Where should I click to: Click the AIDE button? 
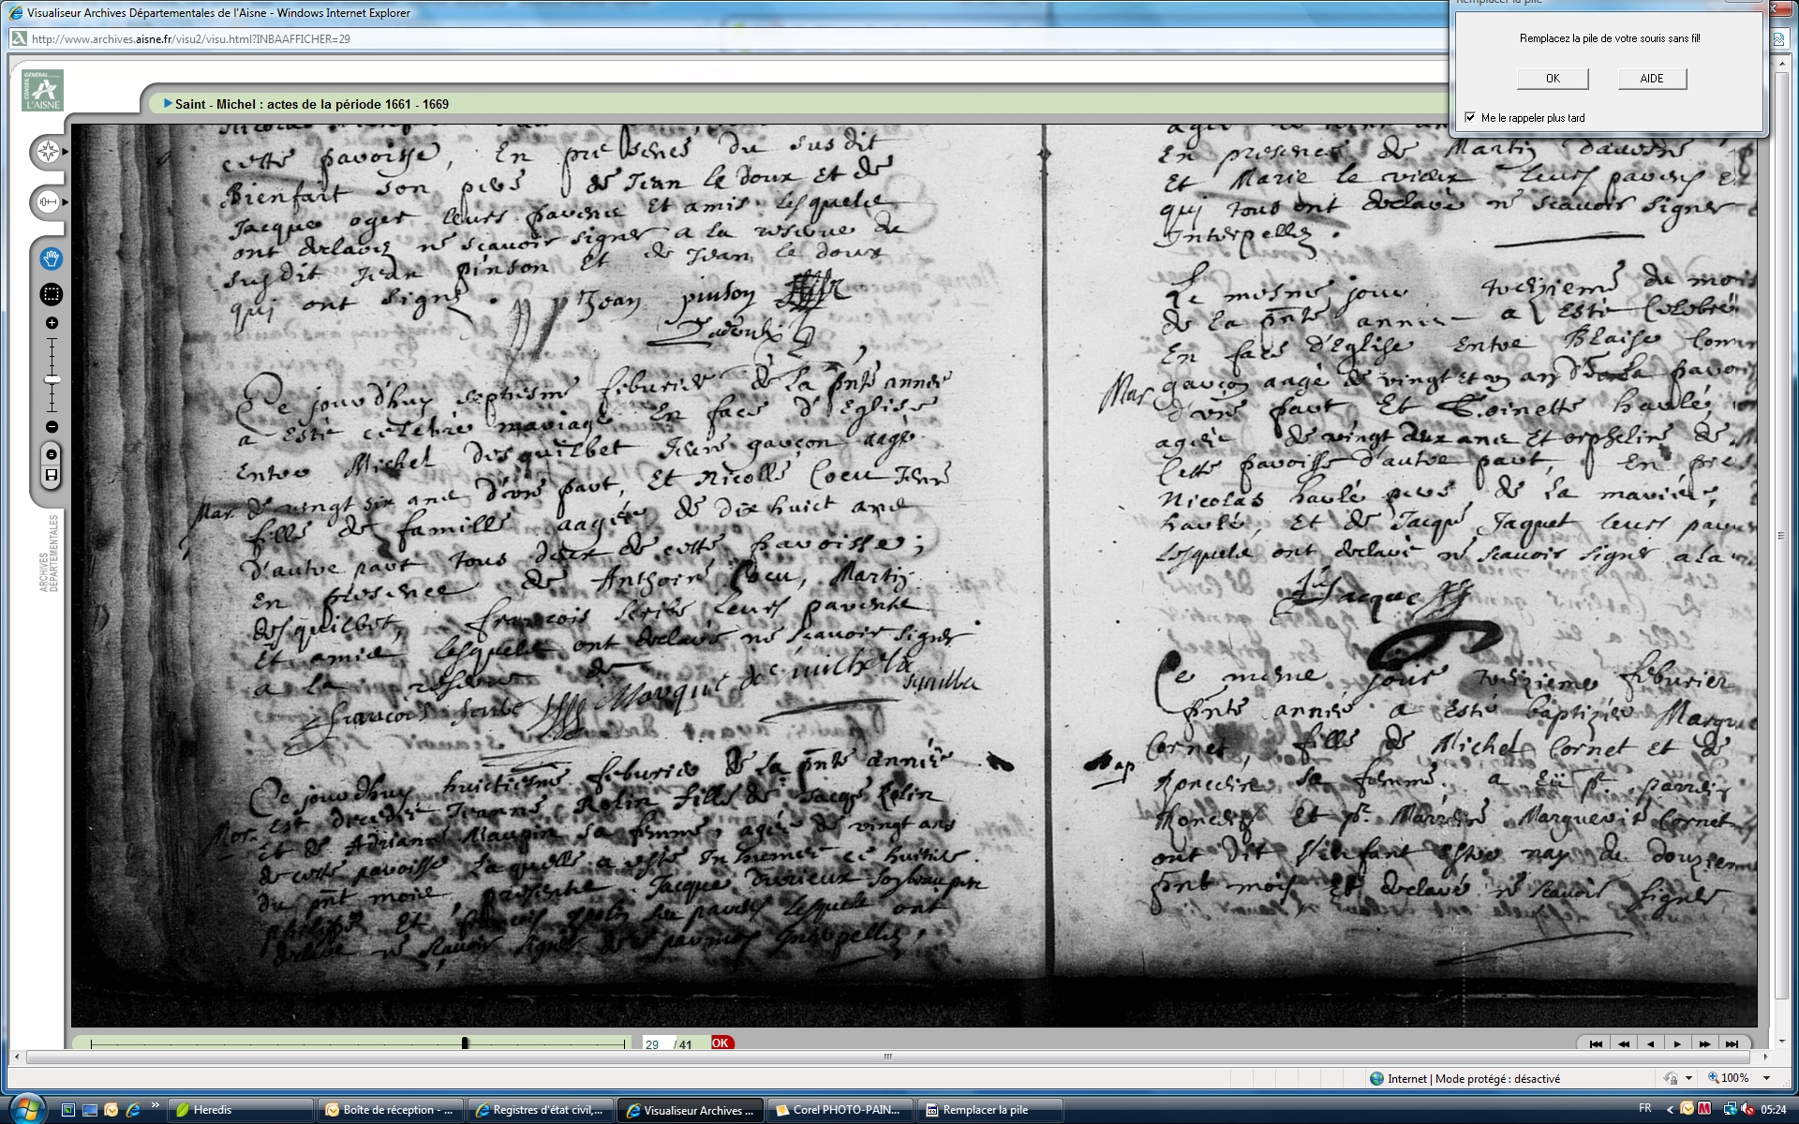1651,79
